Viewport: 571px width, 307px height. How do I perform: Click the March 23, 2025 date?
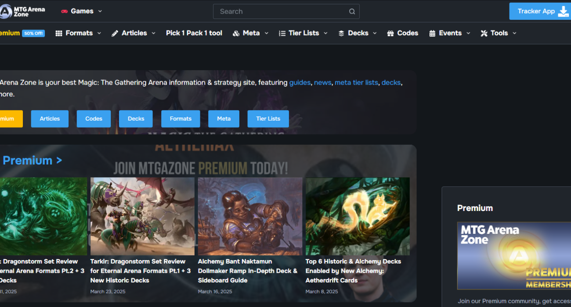(x=108, y=292)
